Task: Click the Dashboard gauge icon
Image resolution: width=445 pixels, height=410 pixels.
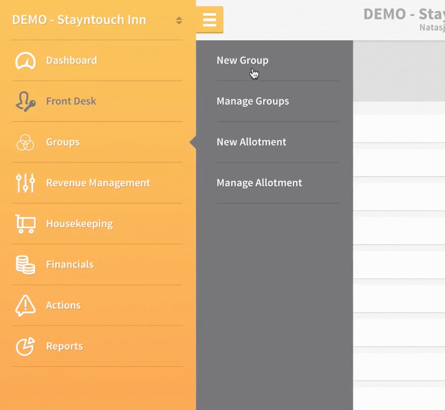Action: [26, 61]
